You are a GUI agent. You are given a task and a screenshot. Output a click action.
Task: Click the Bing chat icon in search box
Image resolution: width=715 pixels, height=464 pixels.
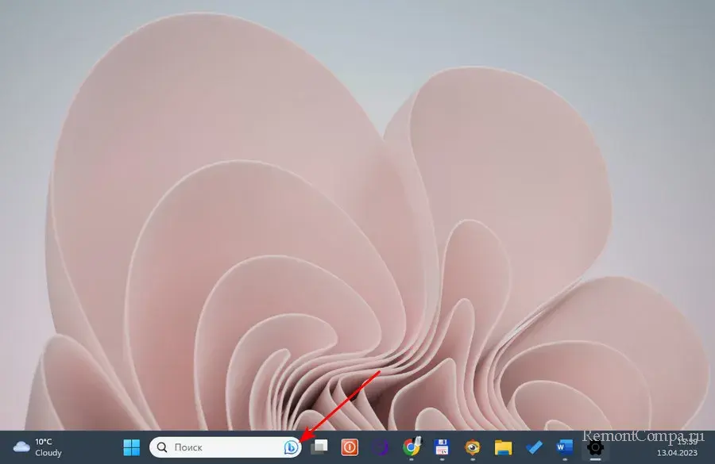pyautogui.click(x=290, y=447)
